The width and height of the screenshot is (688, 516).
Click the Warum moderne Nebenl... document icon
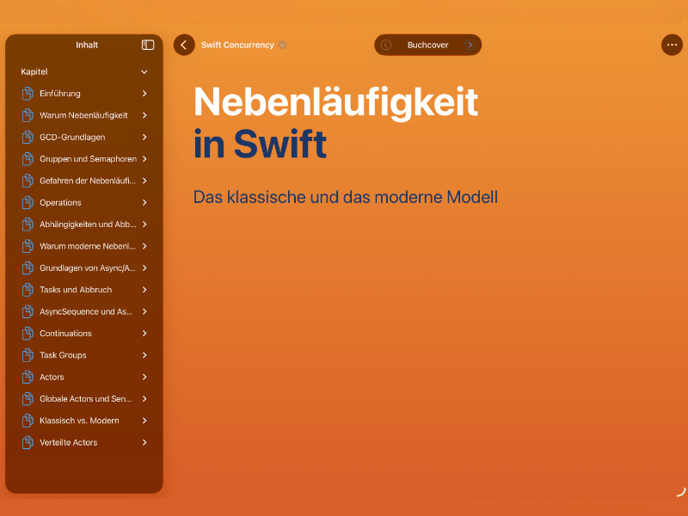click(x=28, y=246)
